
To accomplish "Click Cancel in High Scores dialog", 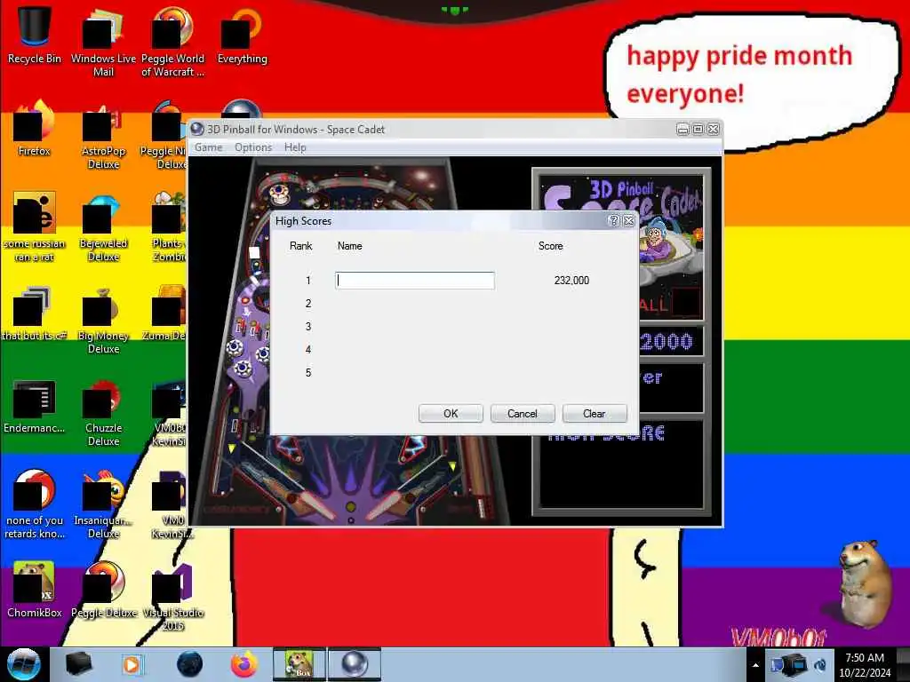I will (x=523, y=414).
